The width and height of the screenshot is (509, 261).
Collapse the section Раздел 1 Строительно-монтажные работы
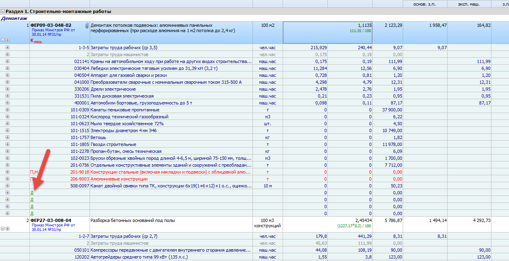pyautogui.click(x=3, y=12)
